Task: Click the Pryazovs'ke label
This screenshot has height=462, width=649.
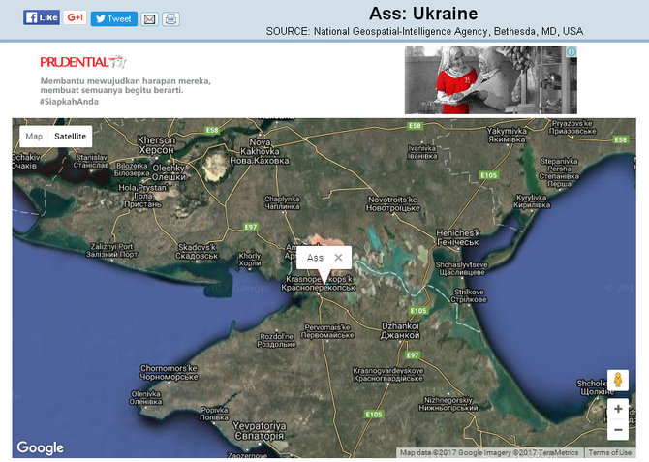Action: tap(572, 127)
